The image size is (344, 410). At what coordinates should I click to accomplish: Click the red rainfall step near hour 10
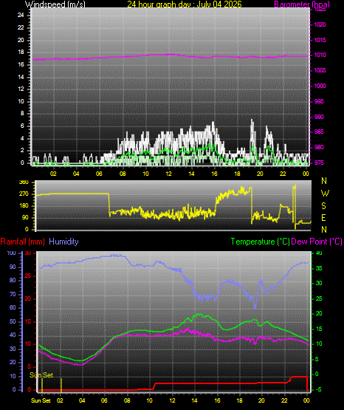154,386
